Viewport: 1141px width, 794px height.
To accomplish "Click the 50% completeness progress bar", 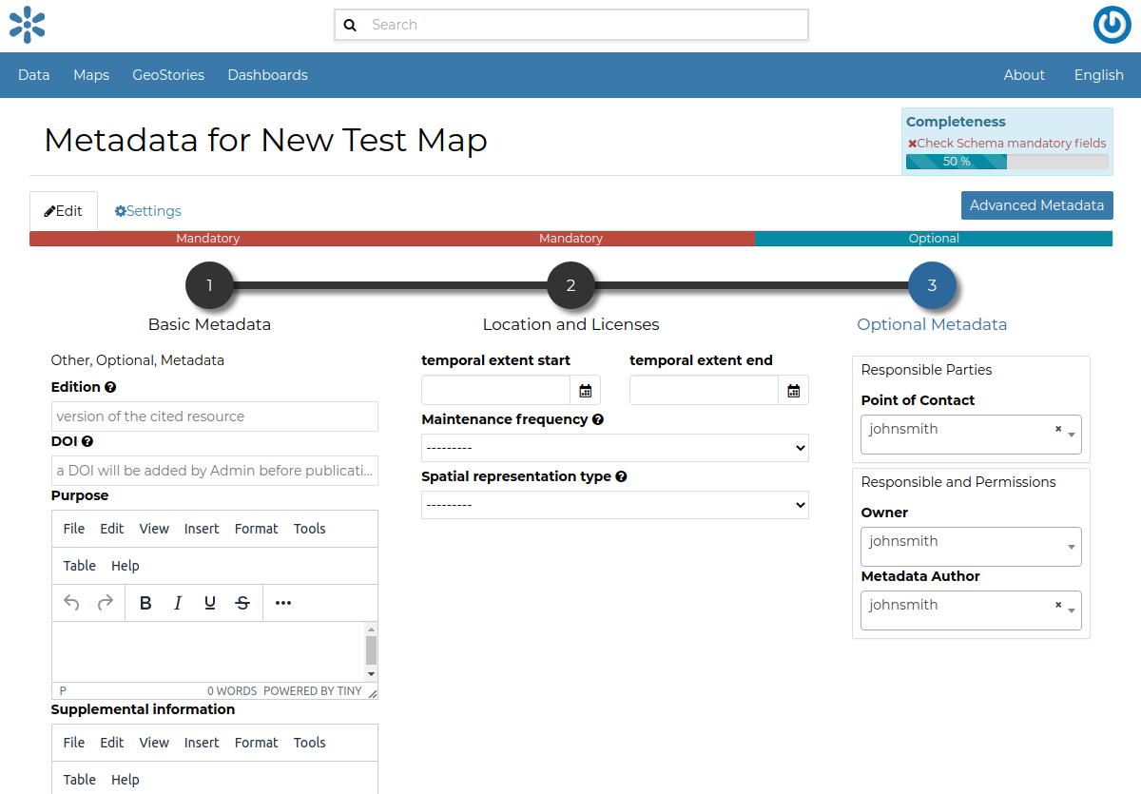I will click(x=956, y=161).
